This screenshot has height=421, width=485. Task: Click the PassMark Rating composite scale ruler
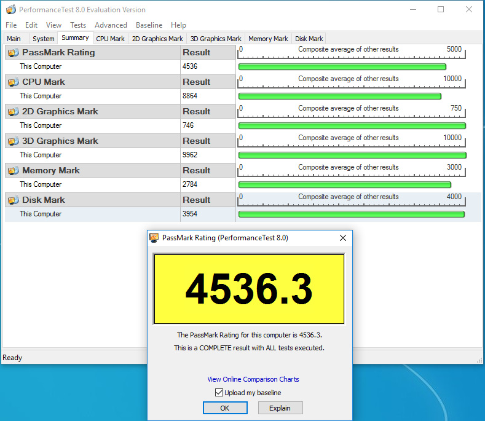(352, 52)
